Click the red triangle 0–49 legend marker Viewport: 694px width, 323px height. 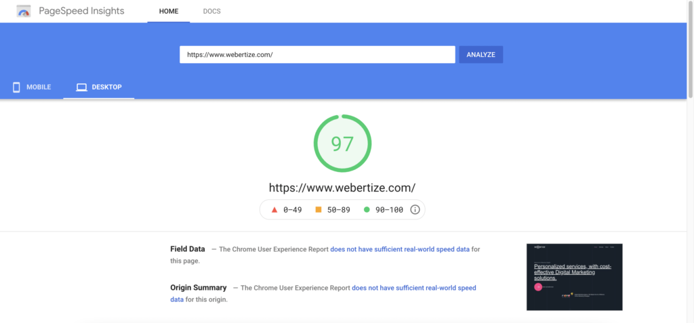274,210
